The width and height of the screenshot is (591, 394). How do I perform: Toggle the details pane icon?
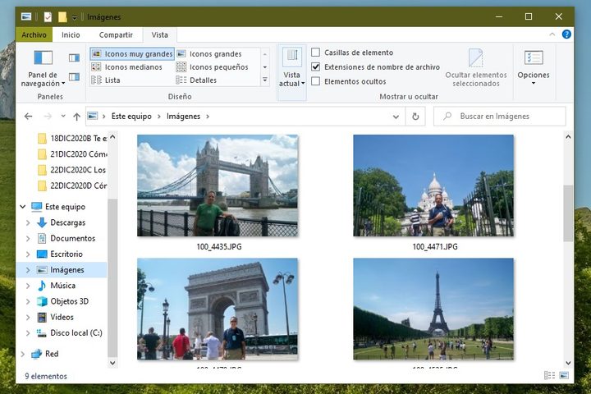click(x=74, y=77)
